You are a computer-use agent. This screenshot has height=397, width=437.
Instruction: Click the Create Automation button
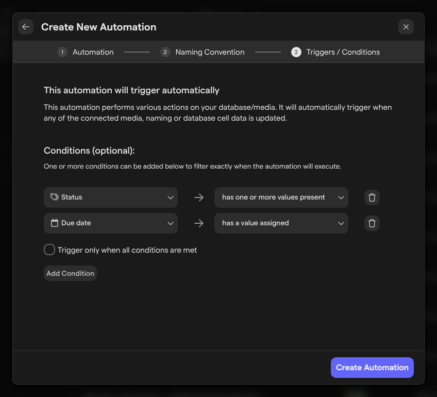[372, 368]
